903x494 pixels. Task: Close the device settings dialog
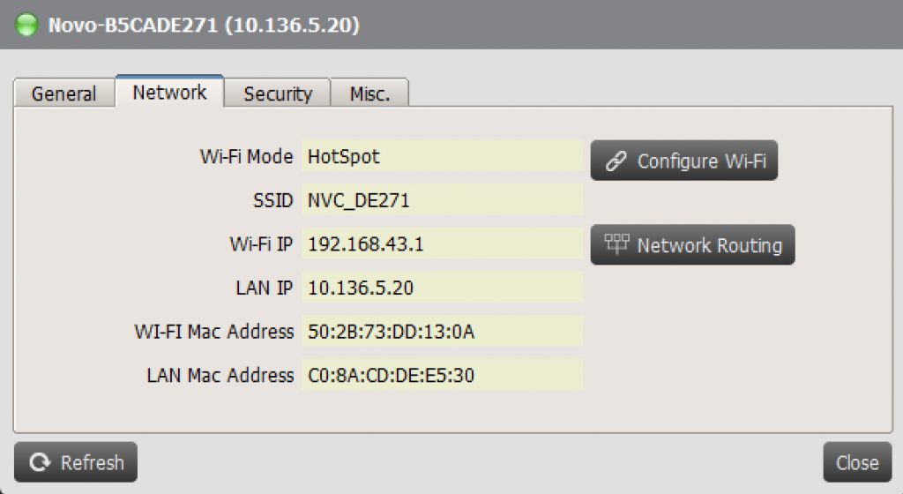857,462
